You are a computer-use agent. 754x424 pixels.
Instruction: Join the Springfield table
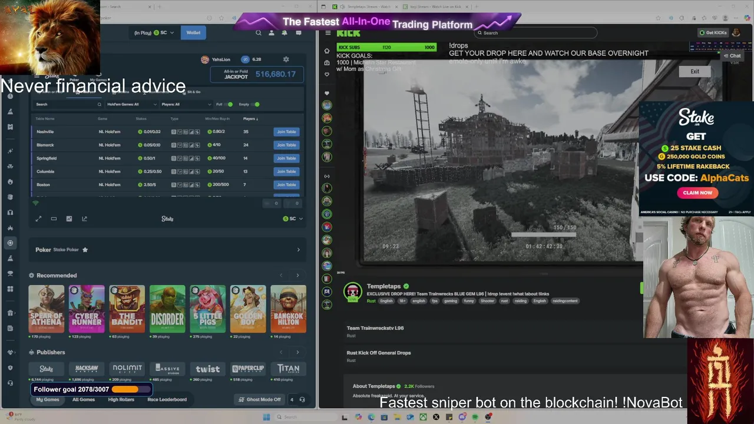[x=286, y=158]
